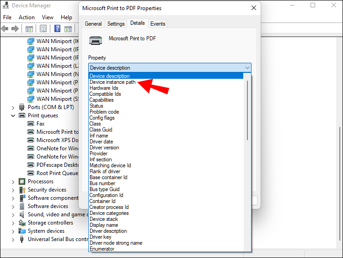Open the Action menu

click(x=27, y=17)
